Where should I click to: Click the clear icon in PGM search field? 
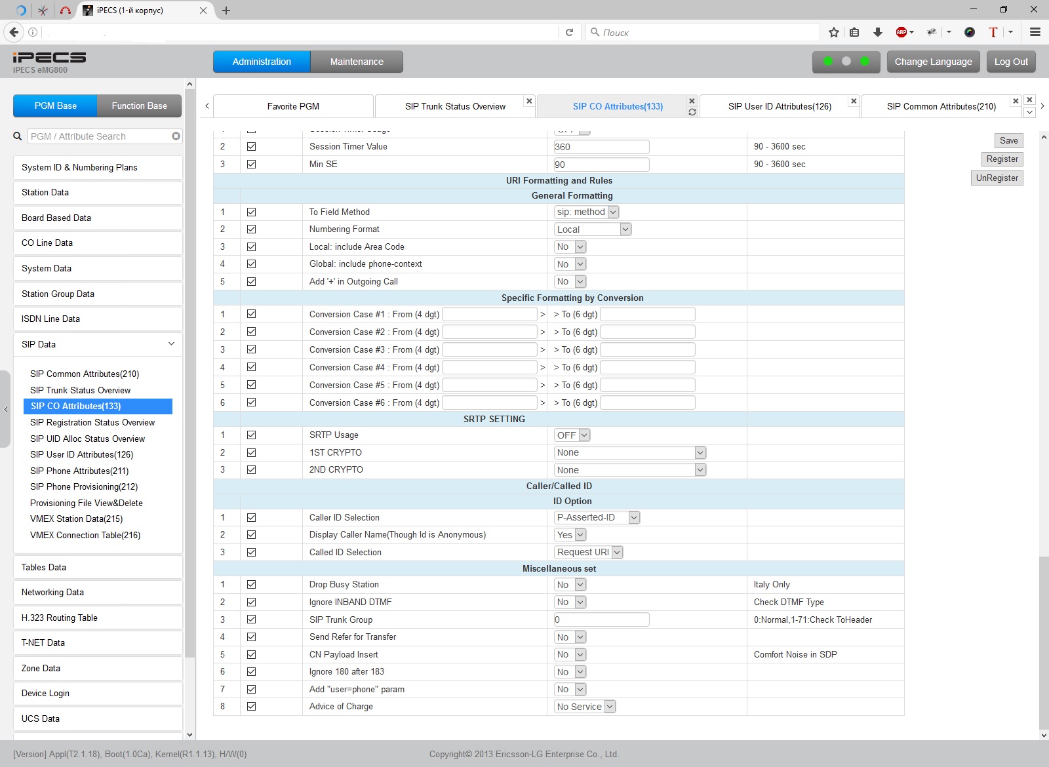pos(176,136)
